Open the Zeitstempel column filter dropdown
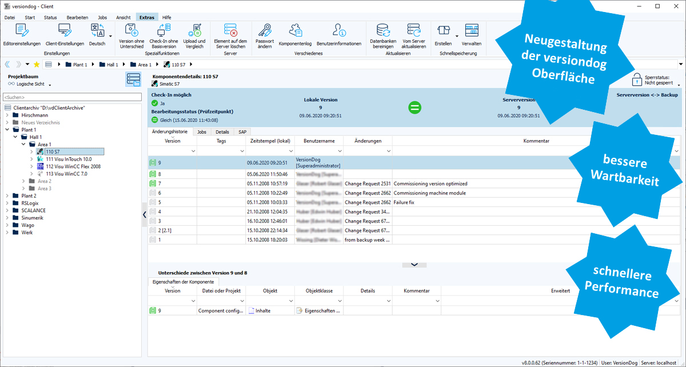 coord(290,151)
